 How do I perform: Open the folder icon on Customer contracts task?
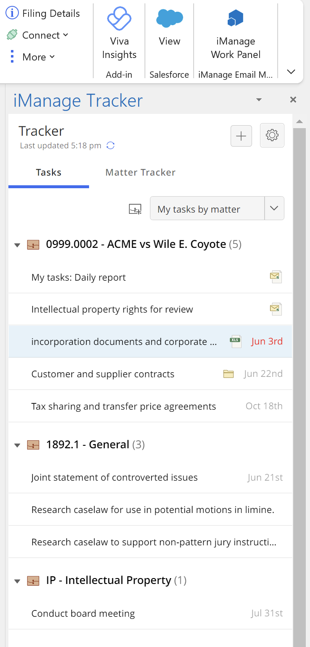(229, 374)
